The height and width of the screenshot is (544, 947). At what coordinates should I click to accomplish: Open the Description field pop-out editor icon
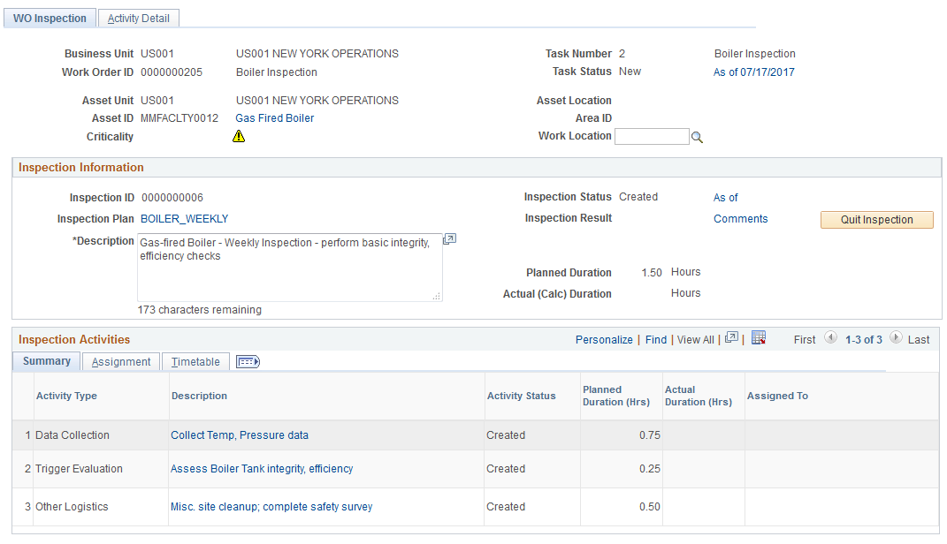[449, 239]
